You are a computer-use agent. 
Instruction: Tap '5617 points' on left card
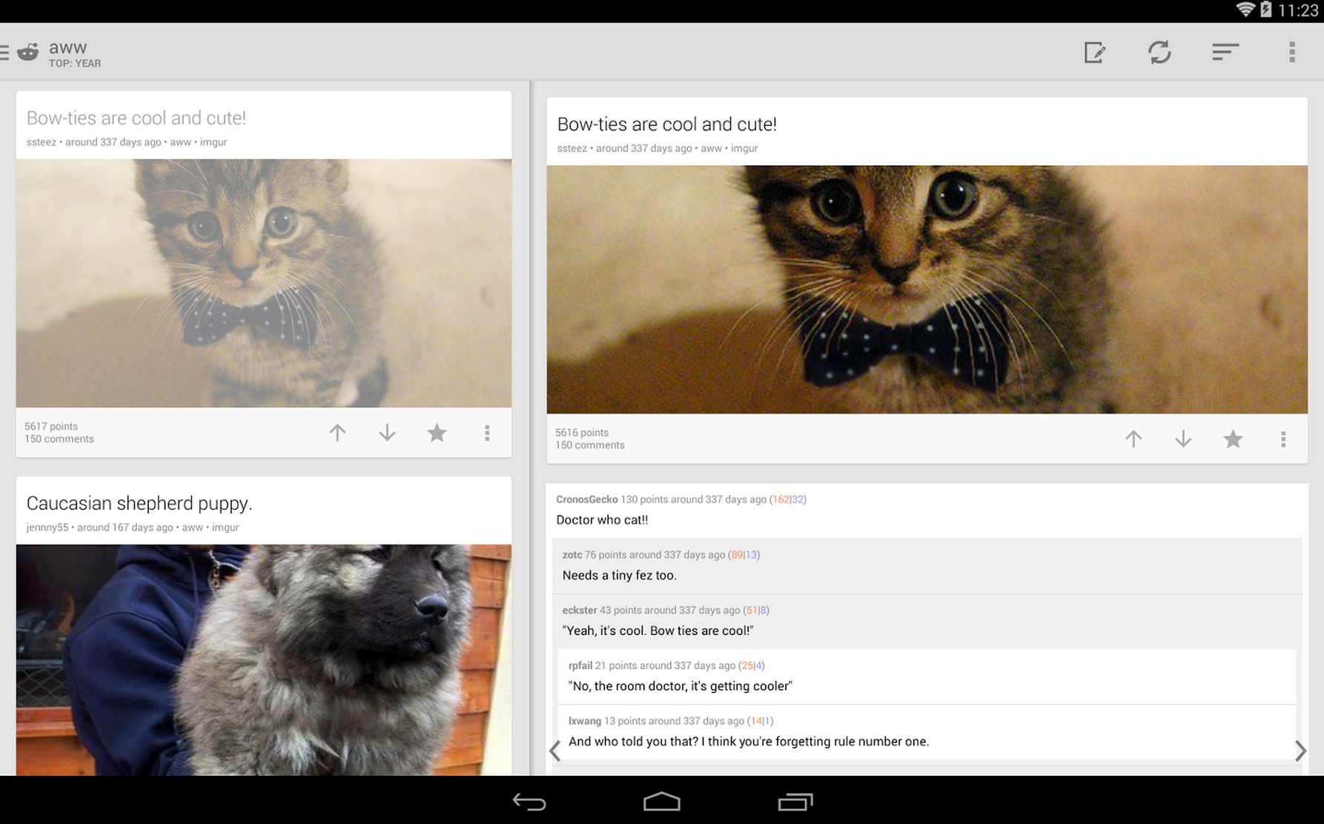(x=51, y=426)
